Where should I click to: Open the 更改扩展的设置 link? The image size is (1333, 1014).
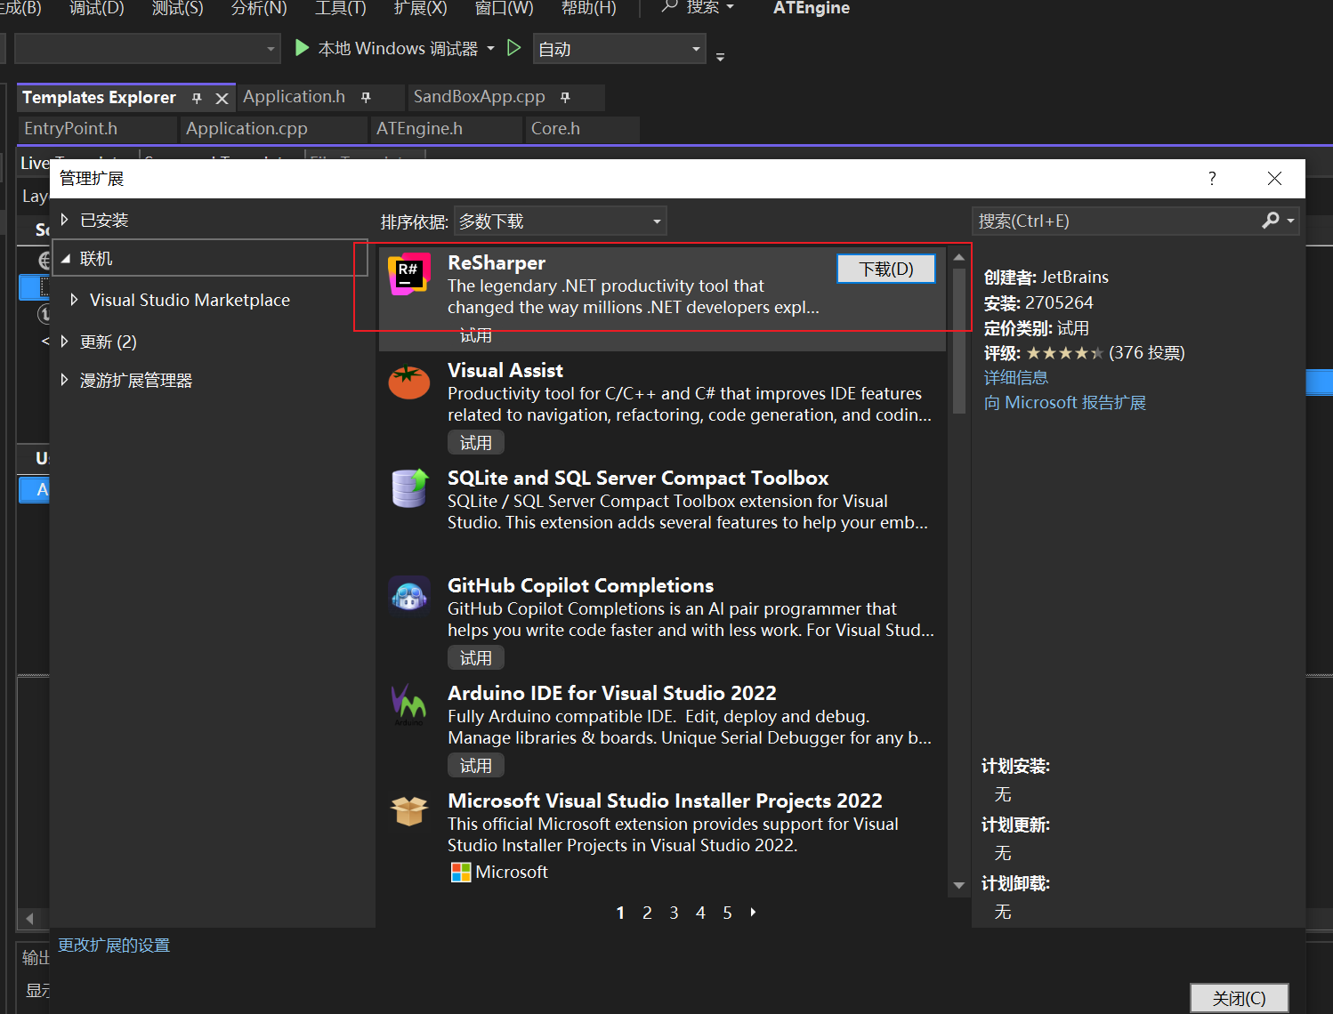(114, 946)
